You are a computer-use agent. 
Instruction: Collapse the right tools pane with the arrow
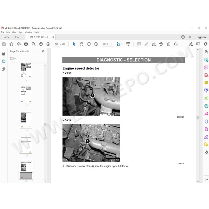point(207,179)
